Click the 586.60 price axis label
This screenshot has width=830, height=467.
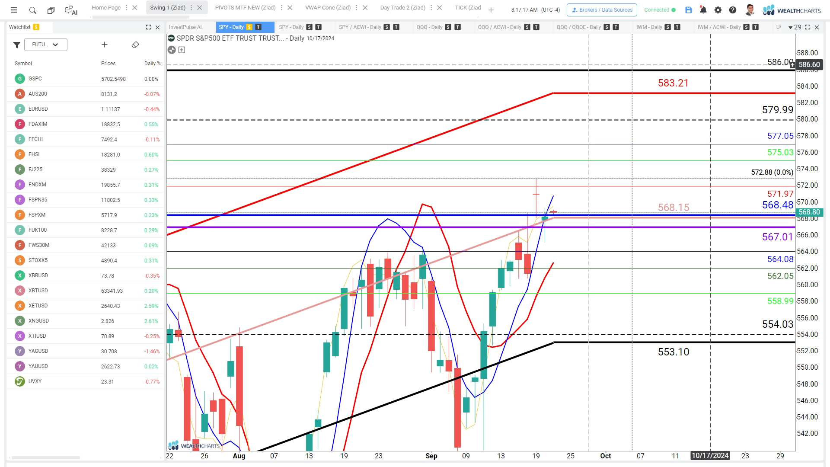pos(809,65)
